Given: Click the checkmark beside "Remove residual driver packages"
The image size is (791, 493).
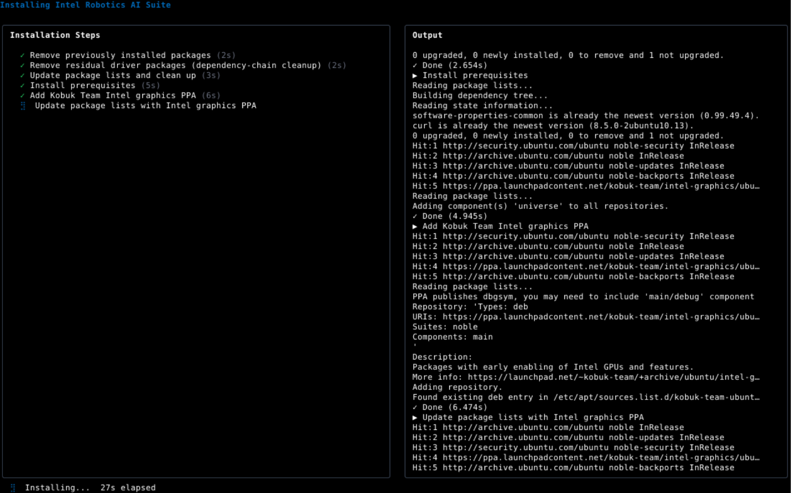Looking at the screenshot, I should pos(23,66).
